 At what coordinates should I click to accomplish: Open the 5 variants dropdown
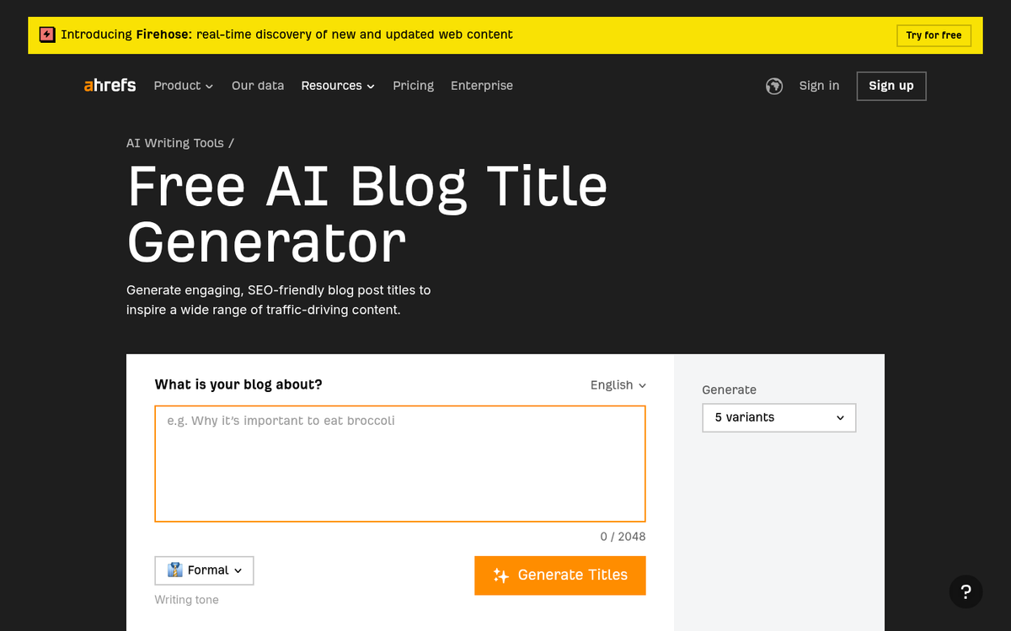pyautogui.click(x=778, y=417)
